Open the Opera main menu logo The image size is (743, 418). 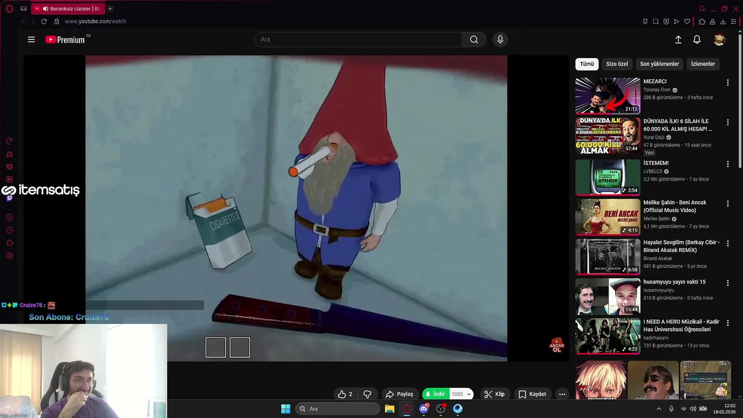[9, 9]
